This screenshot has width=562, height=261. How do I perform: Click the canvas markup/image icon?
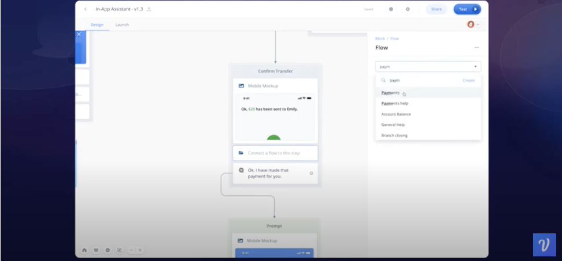96,250
